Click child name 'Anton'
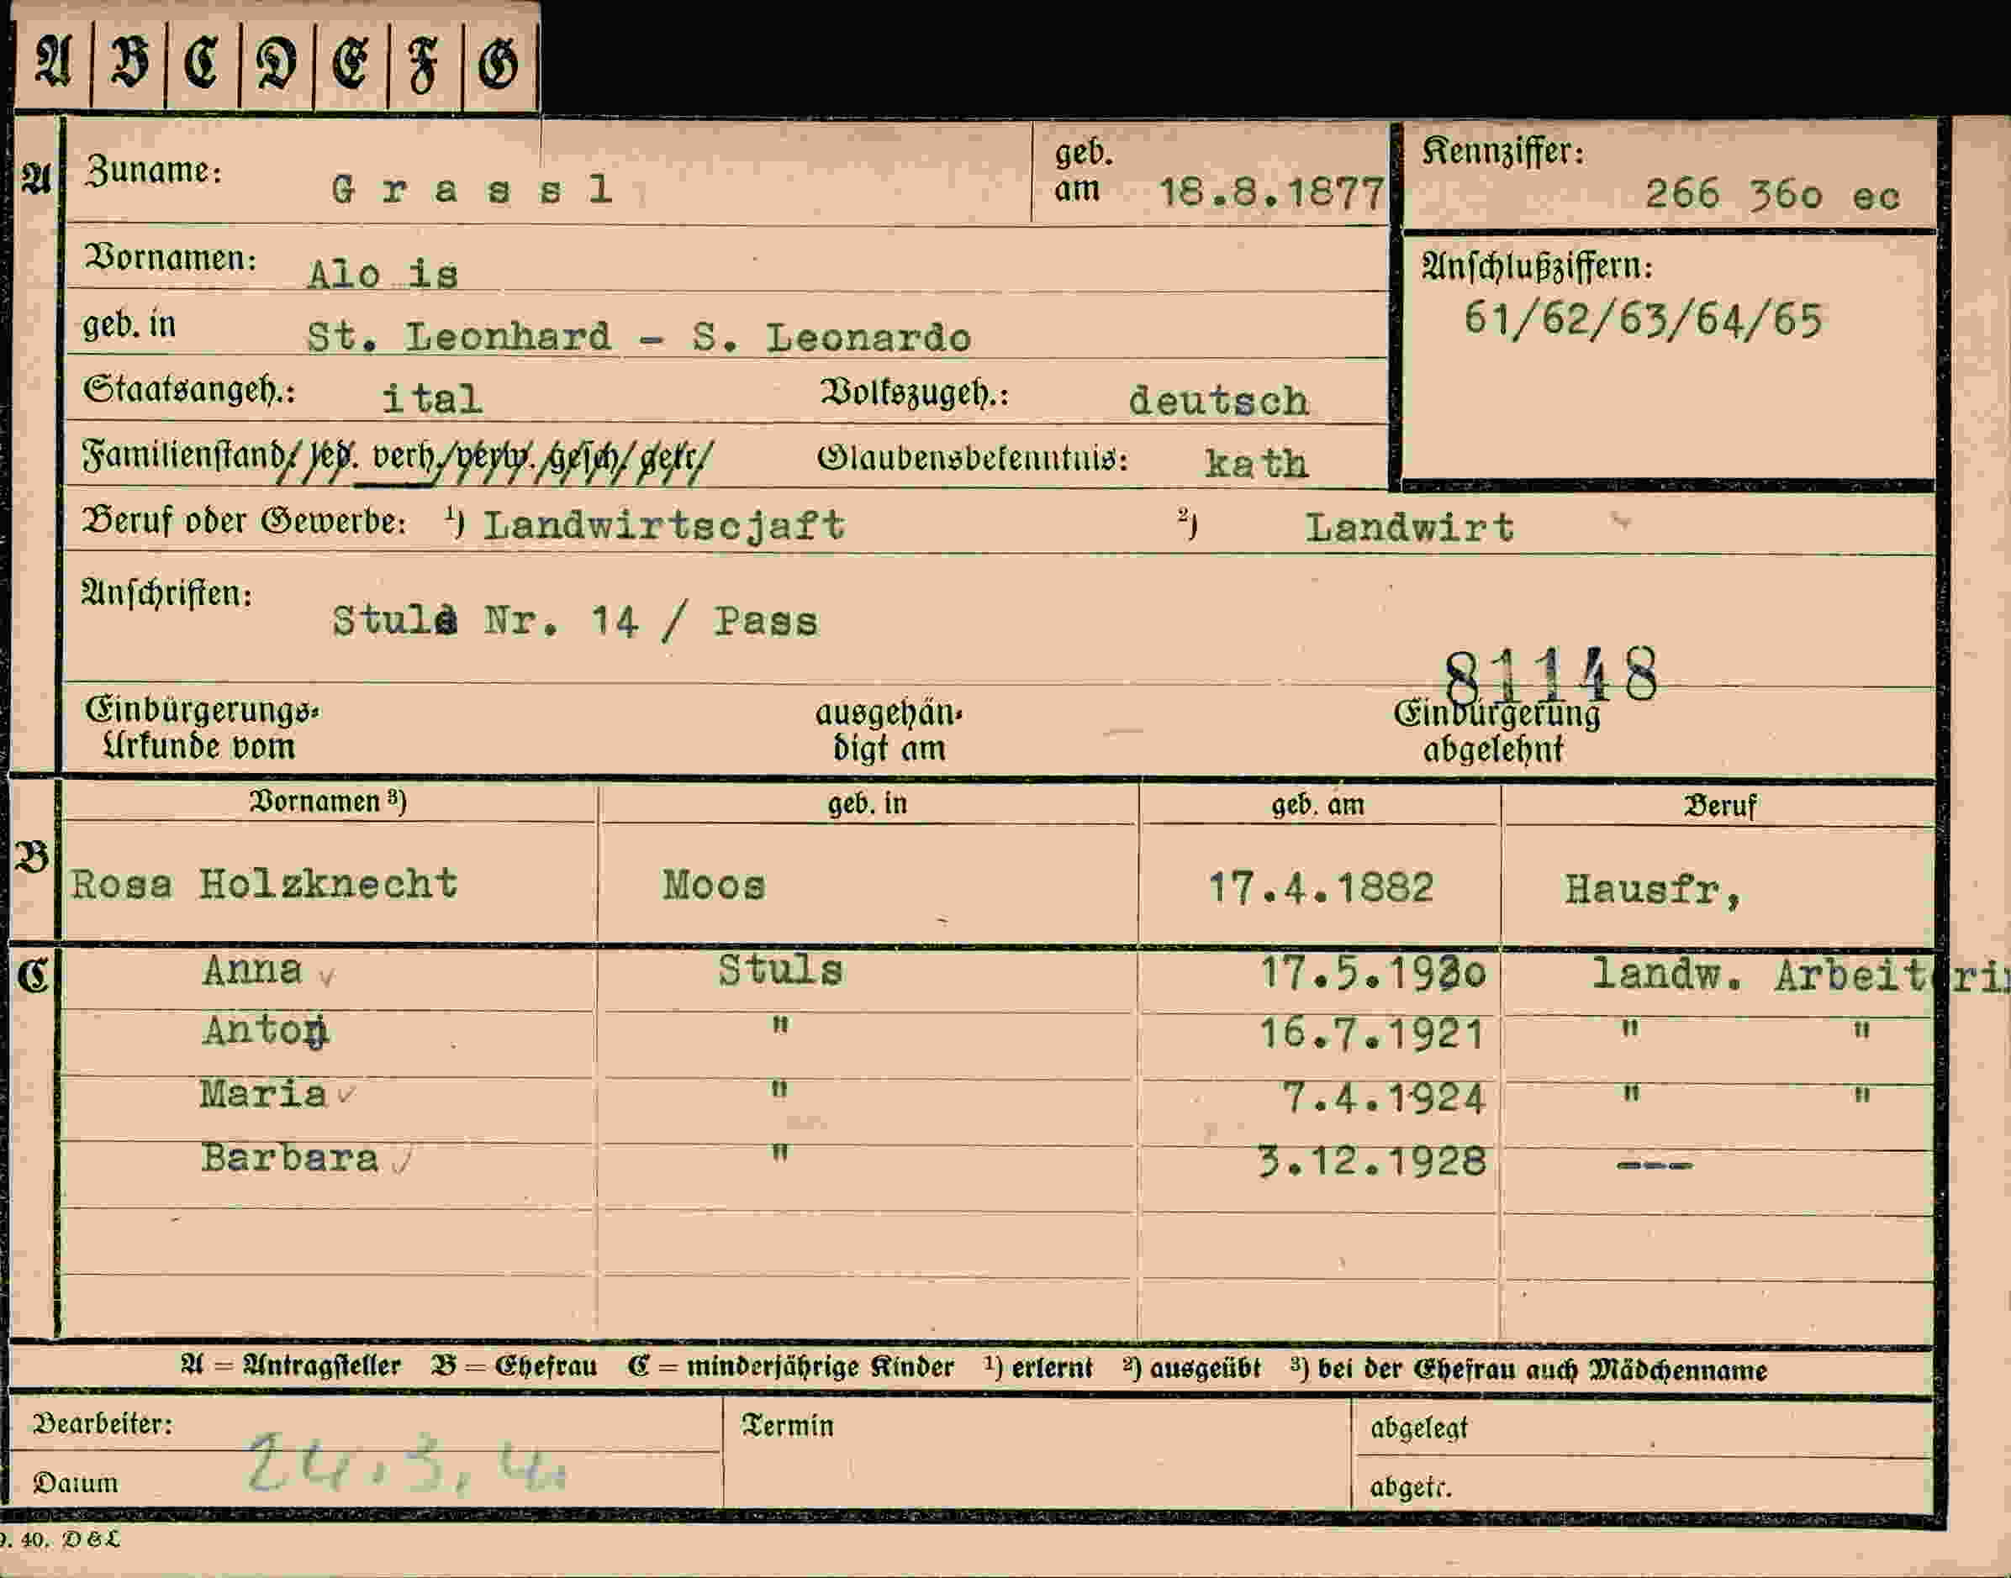This screenshot has height=1578, width=2011. click(x=265, y=1032)
